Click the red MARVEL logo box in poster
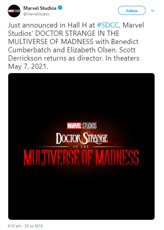The image size is (164, 230). tap(74, 126)
